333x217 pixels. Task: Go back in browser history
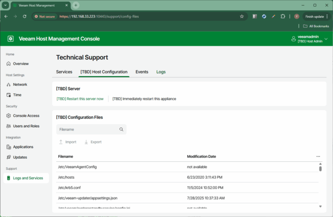point(6,16)
